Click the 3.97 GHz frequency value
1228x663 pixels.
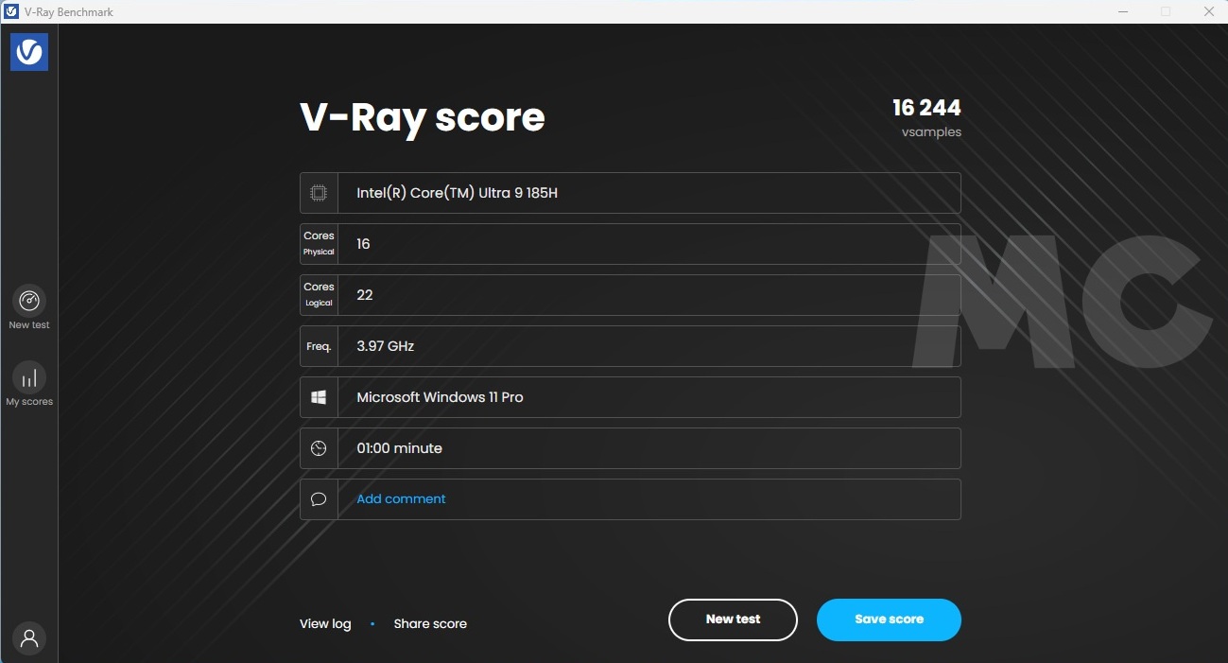(x=385, y=346)
